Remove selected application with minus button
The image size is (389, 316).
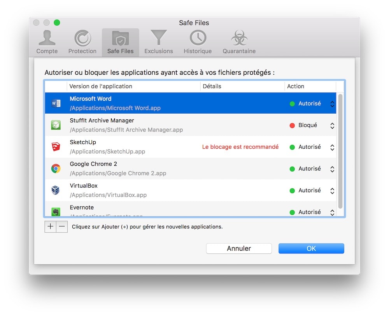point(62,226)
